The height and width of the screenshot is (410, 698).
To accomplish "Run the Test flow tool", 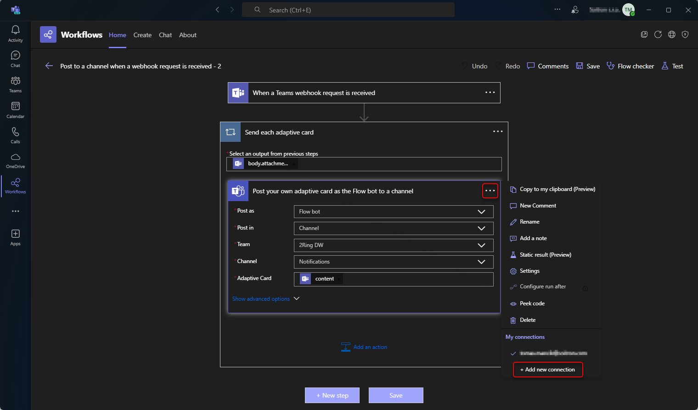I will [672, 66].
